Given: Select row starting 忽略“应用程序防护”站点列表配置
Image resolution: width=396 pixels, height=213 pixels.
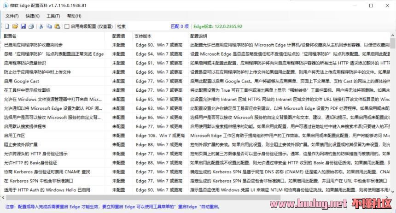Looking at the screenshot, I should 196,54.
